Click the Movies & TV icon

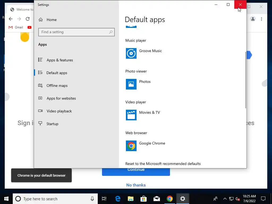point(131,115)
